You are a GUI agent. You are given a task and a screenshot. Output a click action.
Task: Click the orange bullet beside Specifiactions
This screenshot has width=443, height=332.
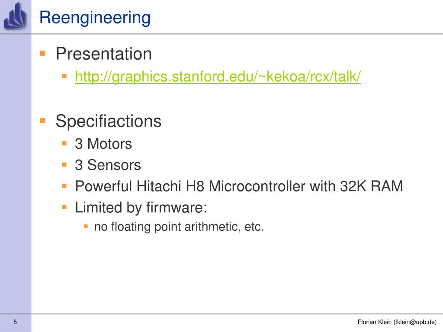[43, 121]
